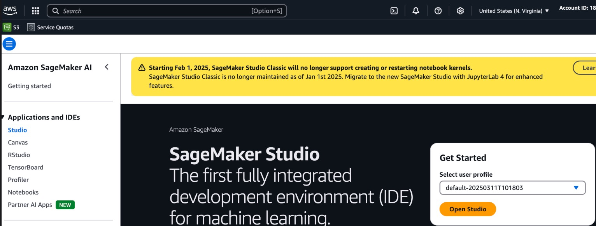Click the Open Studio button
Screen dimensions: 596x226
[468, 209]
